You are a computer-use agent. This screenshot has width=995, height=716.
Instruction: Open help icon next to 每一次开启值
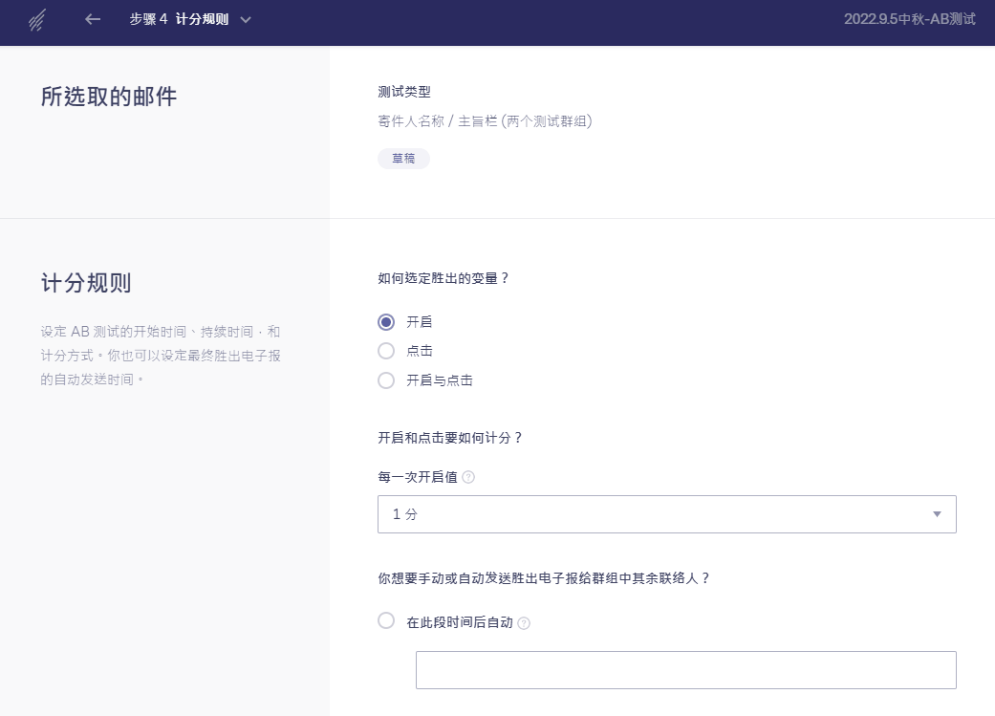pos(468,477)
